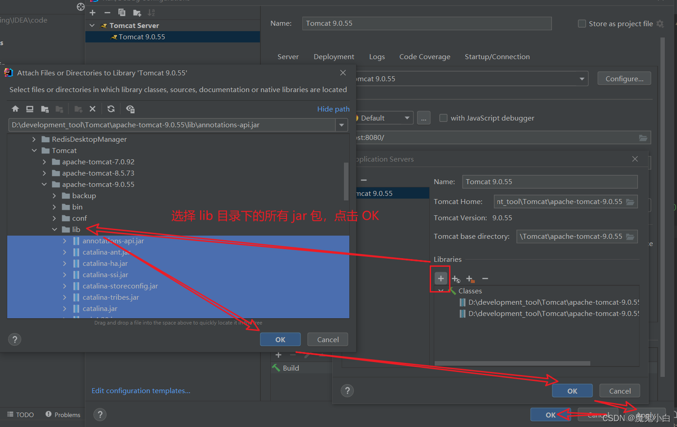
Task: Collapse the apache-tomcat-9.0.55 folder
Action: click(x=44, y=185)
